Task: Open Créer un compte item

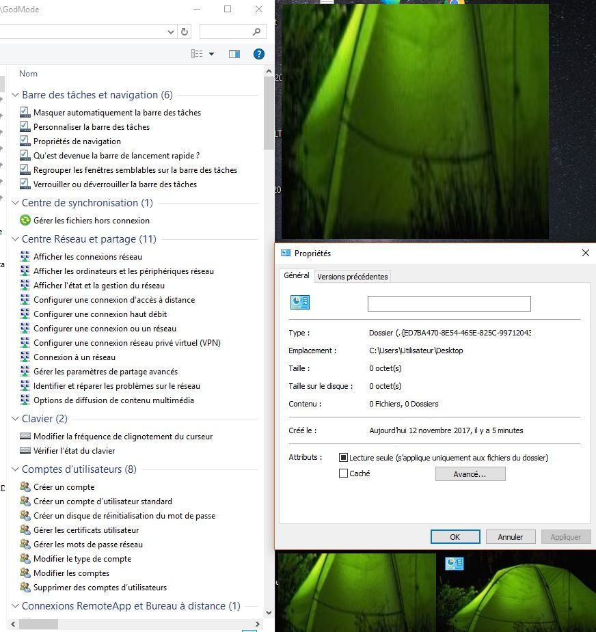Action: click(x=64, y=487)
